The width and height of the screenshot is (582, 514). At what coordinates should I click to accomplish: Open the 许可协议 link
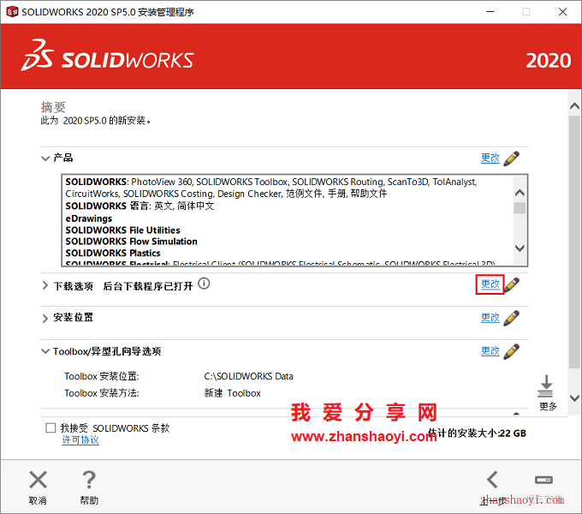click(80, 440)
